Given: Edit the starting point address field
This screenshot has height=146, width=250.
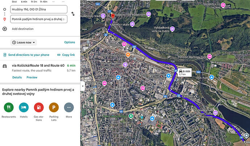Looking at the screenshot, I should click(39, 9).
